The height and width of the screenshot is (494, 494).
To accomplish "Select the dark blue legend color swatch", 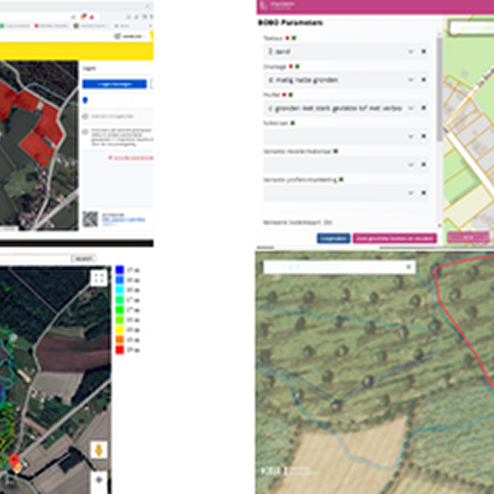I will click(x=120, y=270).
